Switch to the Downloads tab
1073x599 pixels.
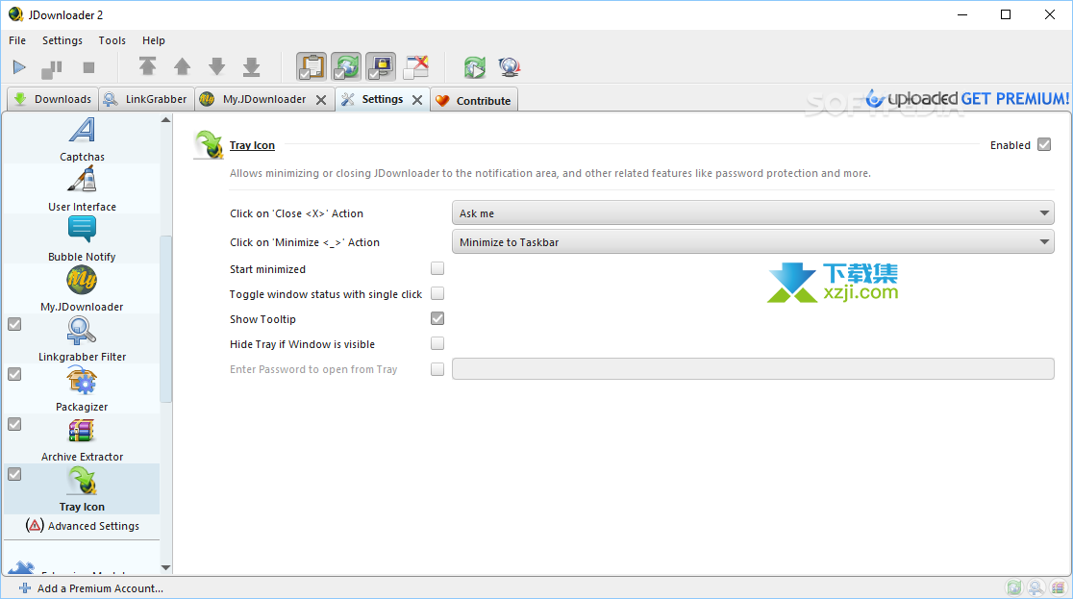[x=53, y=99]
